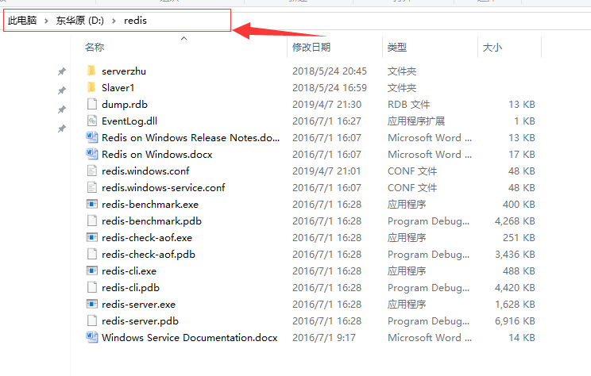
Task: Select file name redis-benchmark.exe
Action: tap(150, 204)
